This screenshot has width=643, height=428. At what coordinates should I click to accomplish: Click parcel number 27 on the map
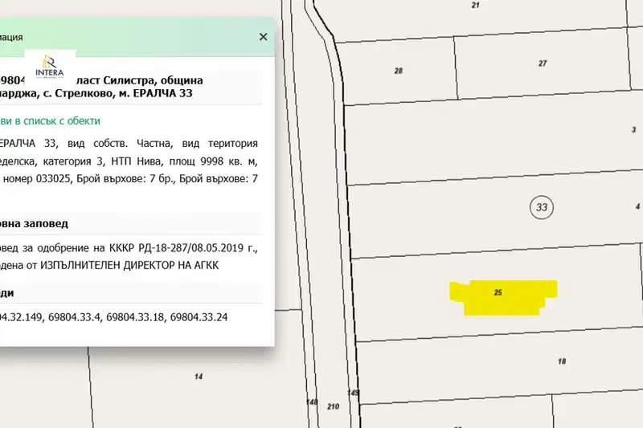coord(543,63)
